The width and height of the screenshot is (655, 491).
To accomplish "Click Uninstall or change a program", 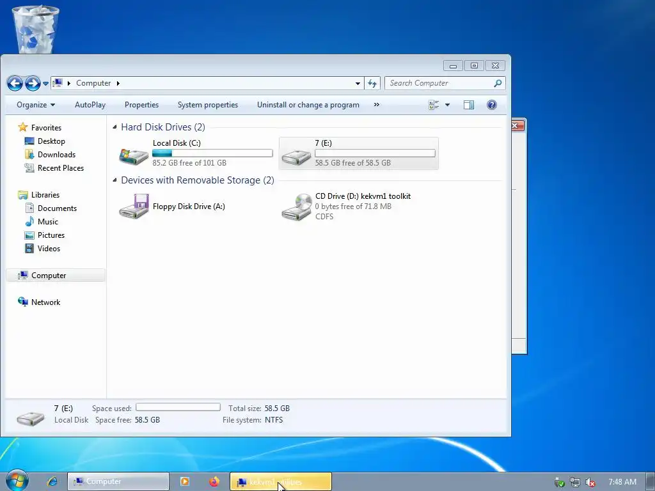I will [308, 105].
